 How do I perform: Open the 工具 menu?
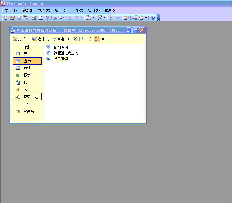click(x=77, y=11)
